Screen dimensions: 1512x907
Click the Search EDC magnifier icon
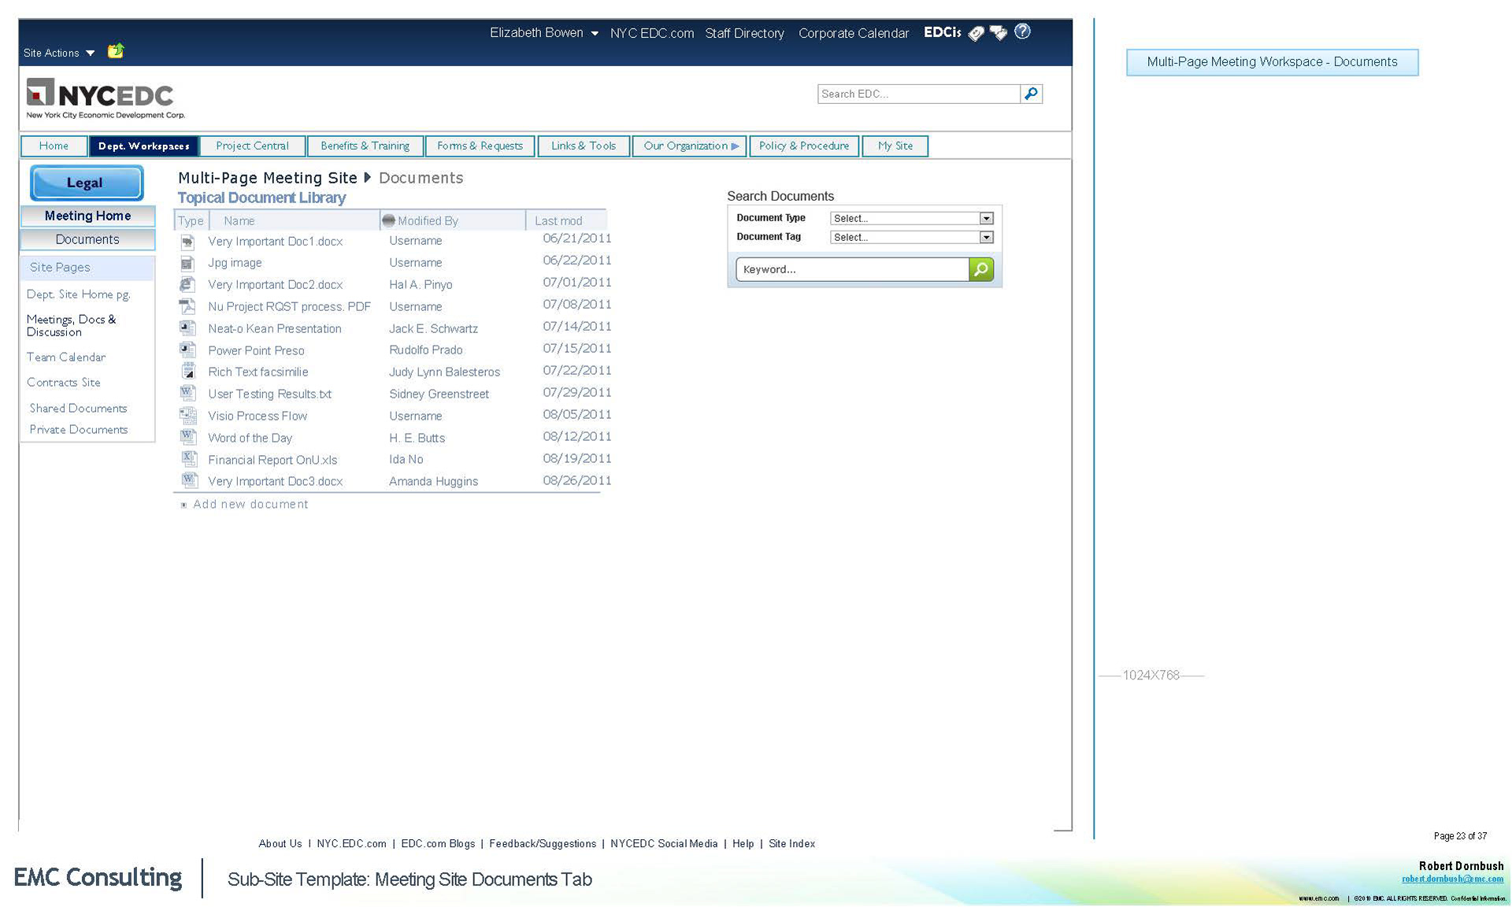(1031, 94)
